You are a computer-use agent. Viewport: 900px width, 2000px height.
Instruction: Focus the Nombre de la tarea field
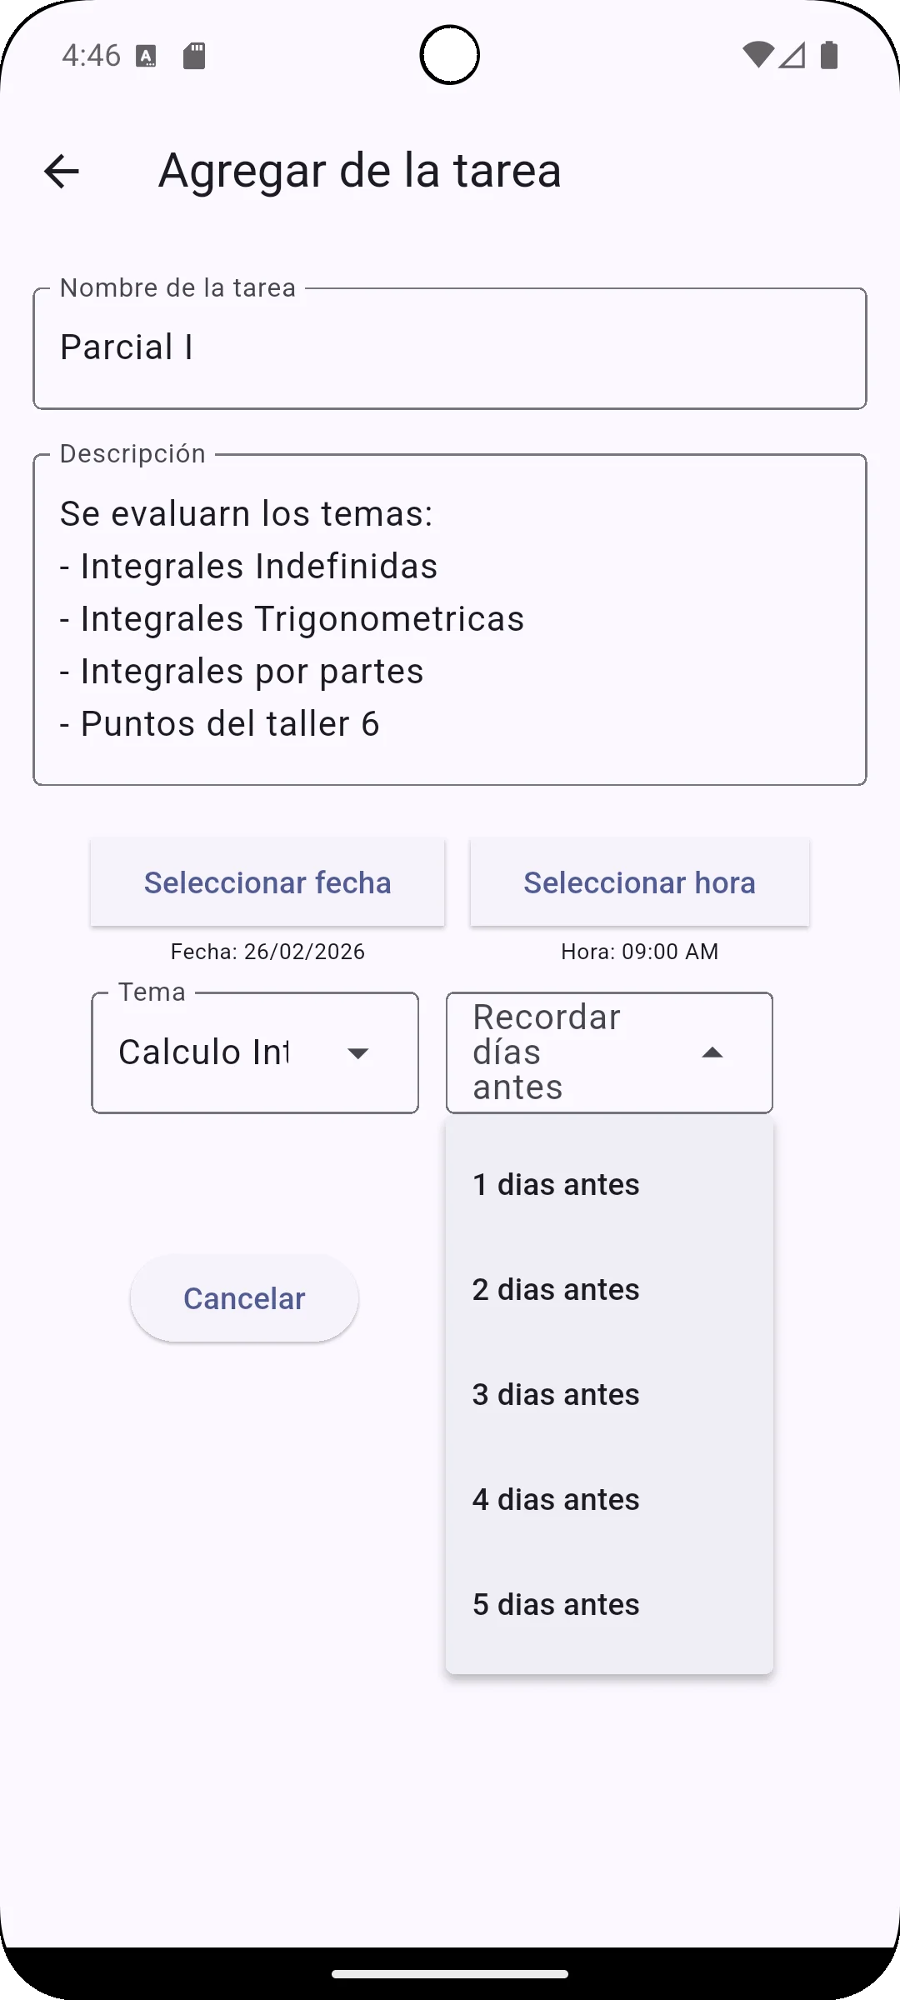[450, 348]
